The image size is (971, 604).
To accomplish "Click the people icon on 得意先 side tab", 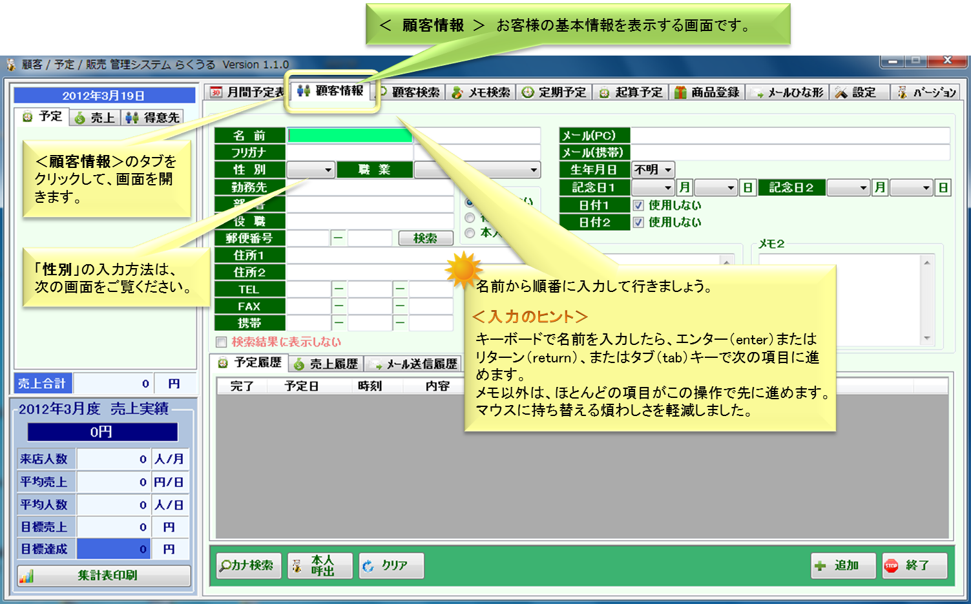I will pos(132,118).
